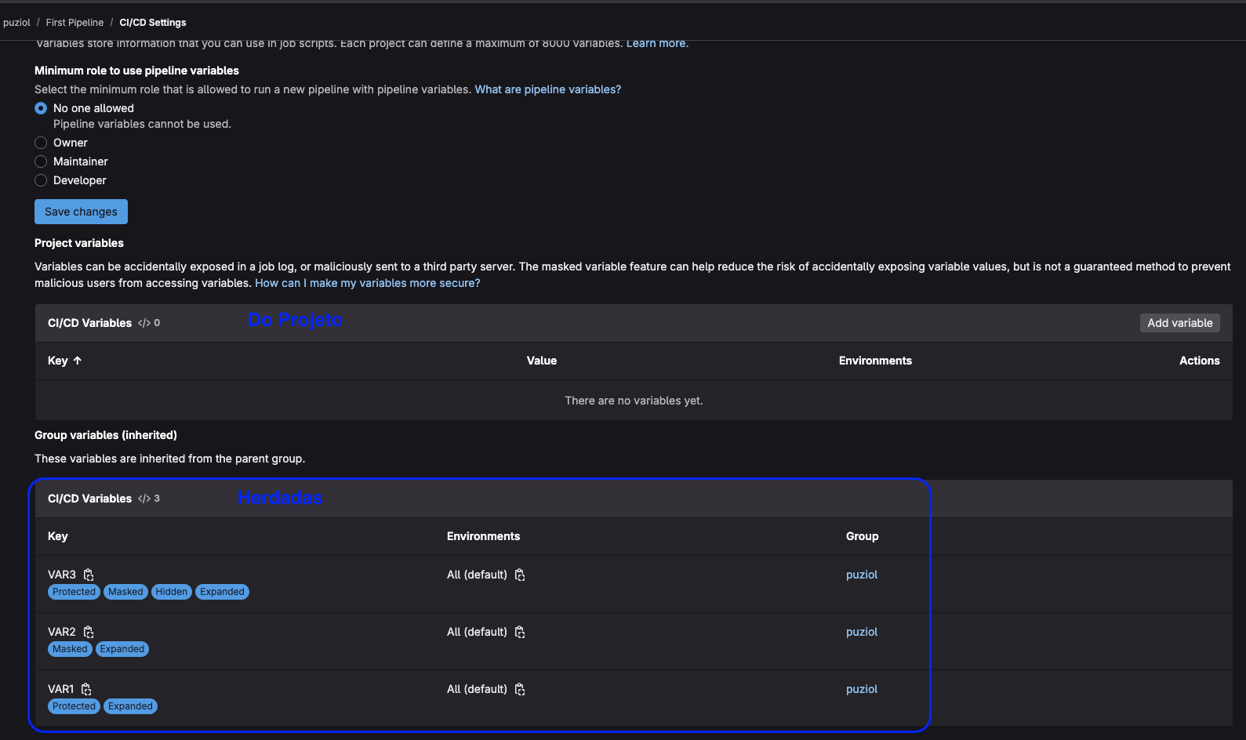This screenshot has width=1246, height=740.
Task: Copy the VAR2 key to clipboard
Action: [x=89, y=632]
